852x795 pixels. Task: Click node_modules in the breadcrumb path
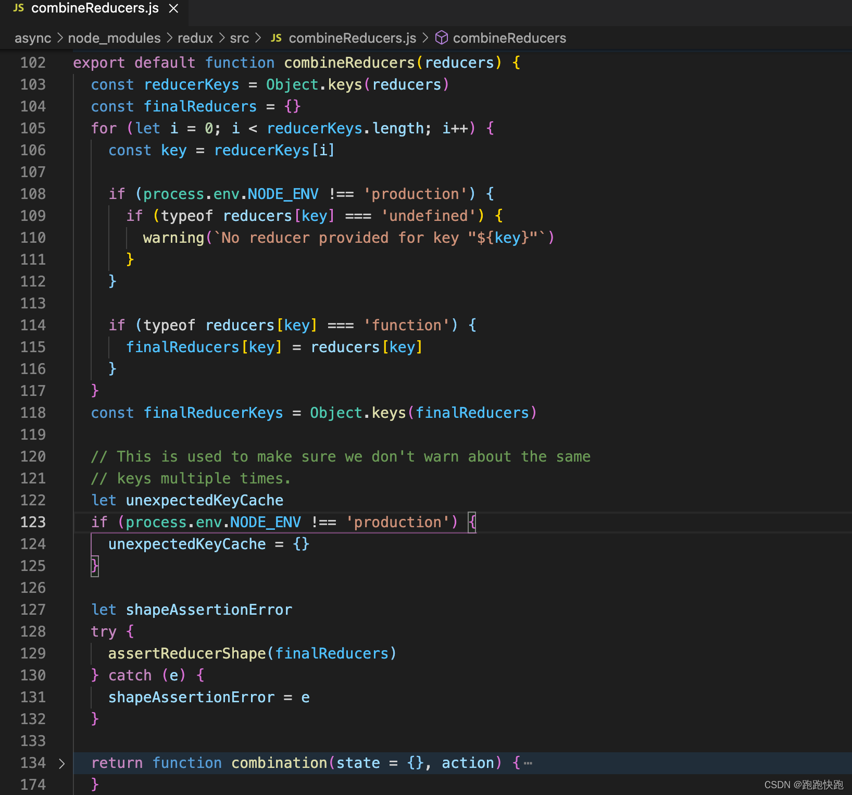tap(114, 38)
